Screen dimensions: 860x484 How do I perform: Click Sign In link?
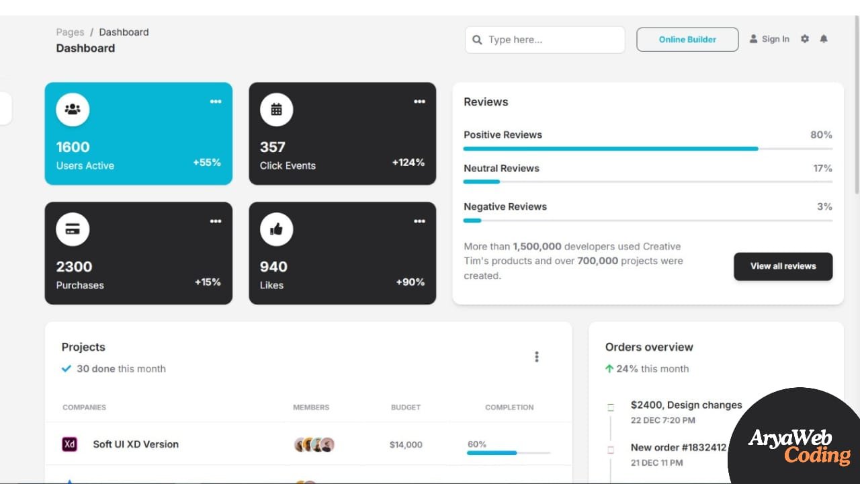(x=769, y=39)
